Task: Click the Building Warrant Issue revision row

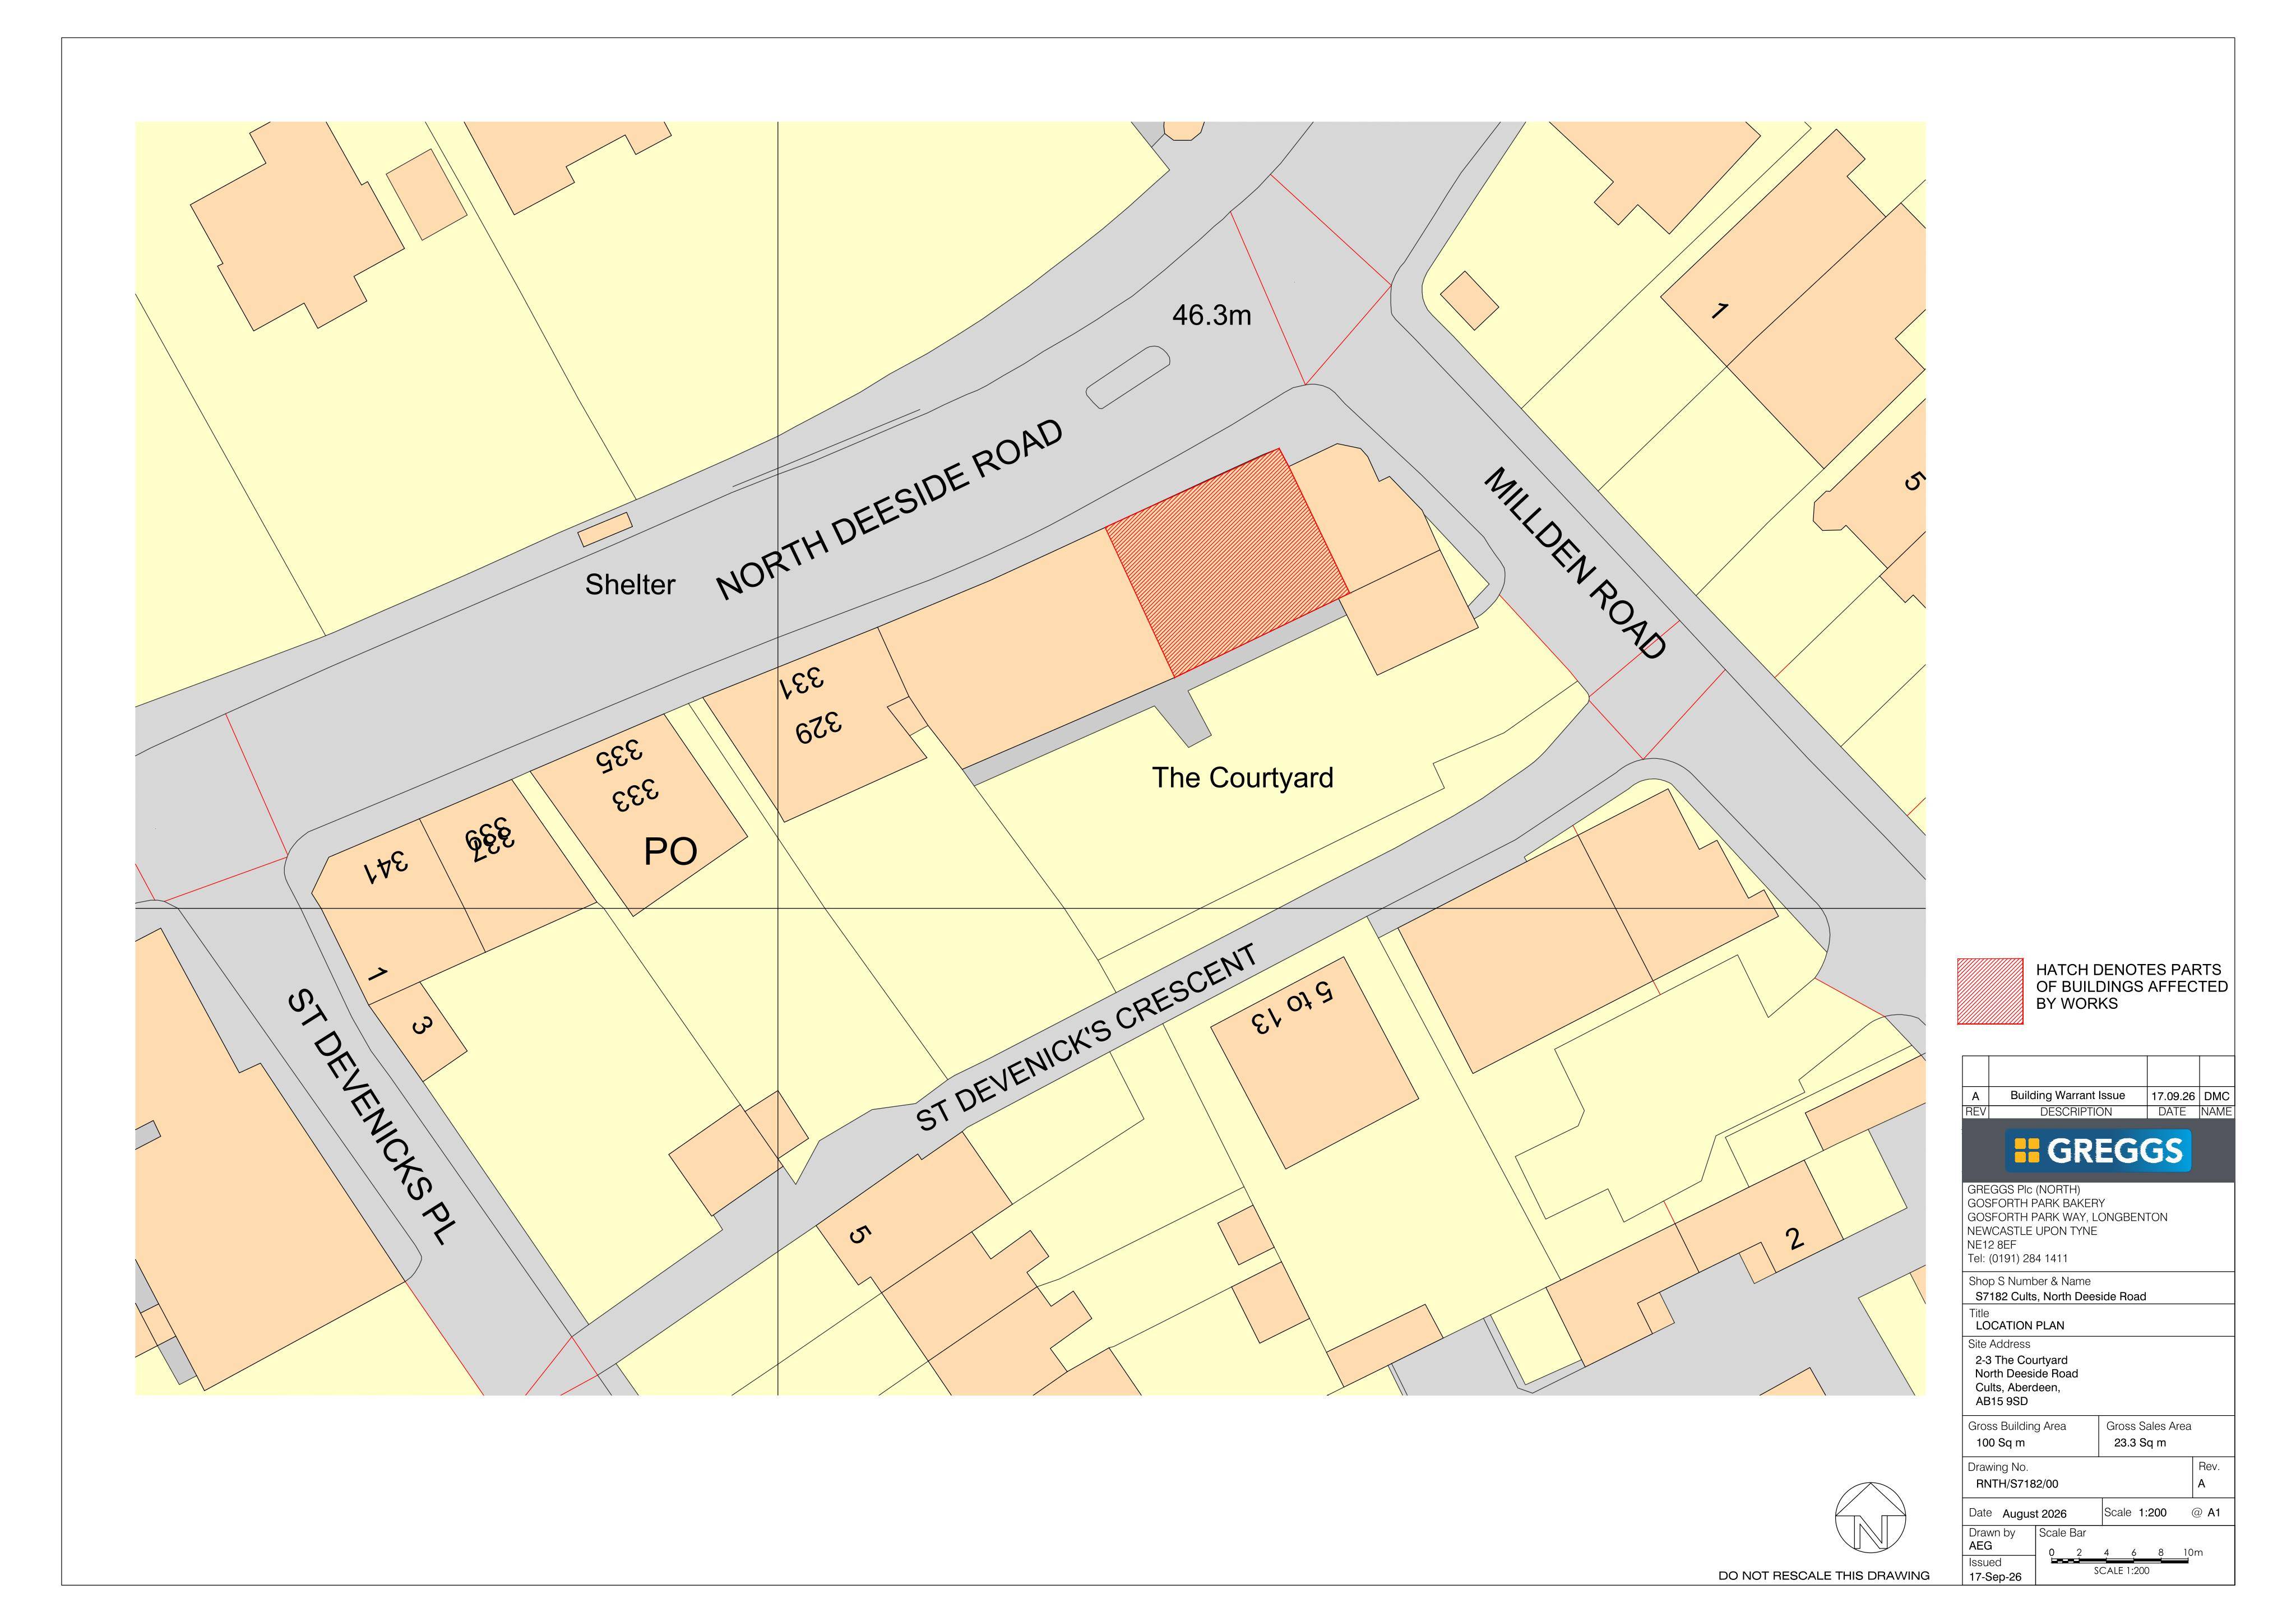Action: (2097, 1096)
